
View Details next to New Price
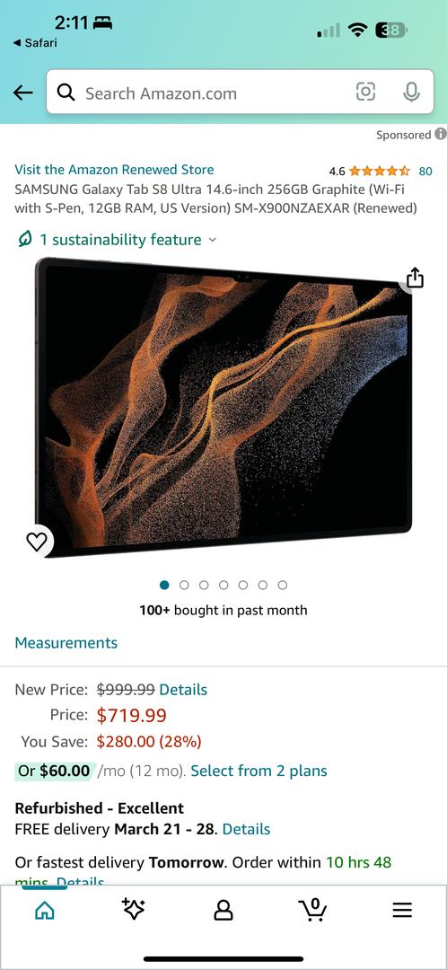(x=184, y=689)
